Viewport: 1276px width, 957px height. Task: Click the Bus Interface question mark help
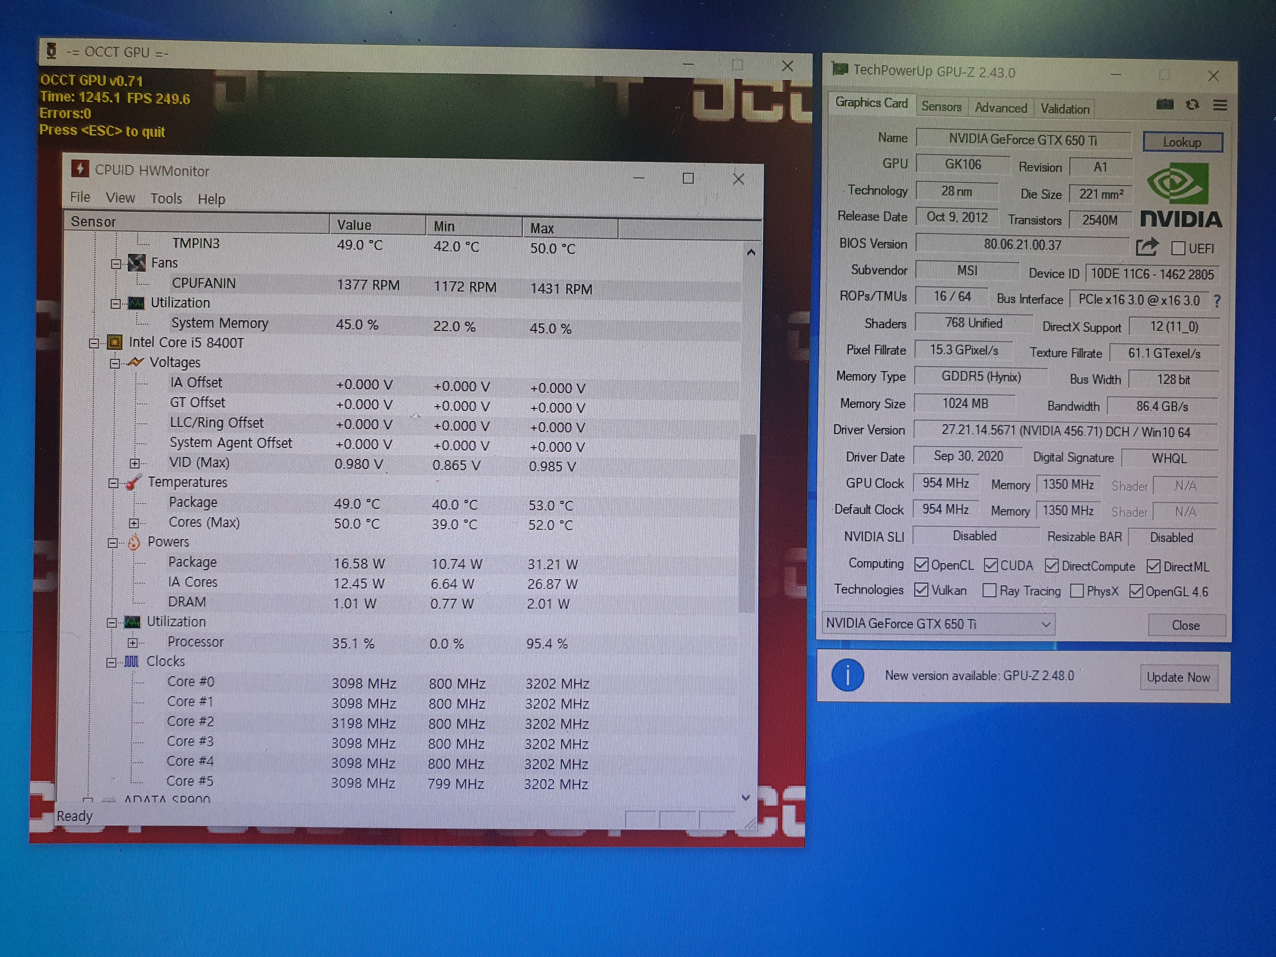click(1217, 301)
